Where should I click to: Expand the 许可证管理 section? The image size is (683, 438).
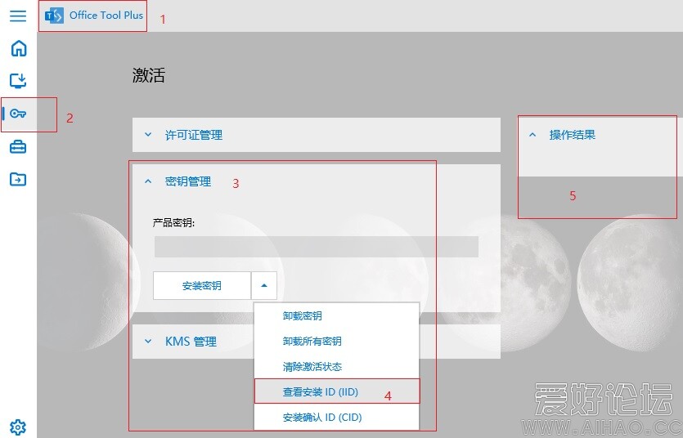194,135
